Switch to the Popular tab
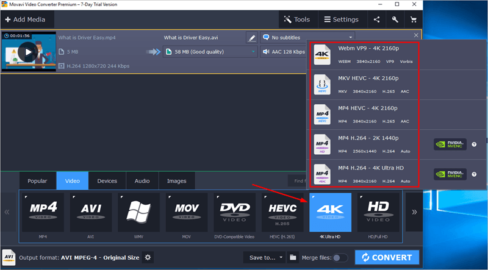The height and width of the screenshot is (270, 488). [37, 181]
